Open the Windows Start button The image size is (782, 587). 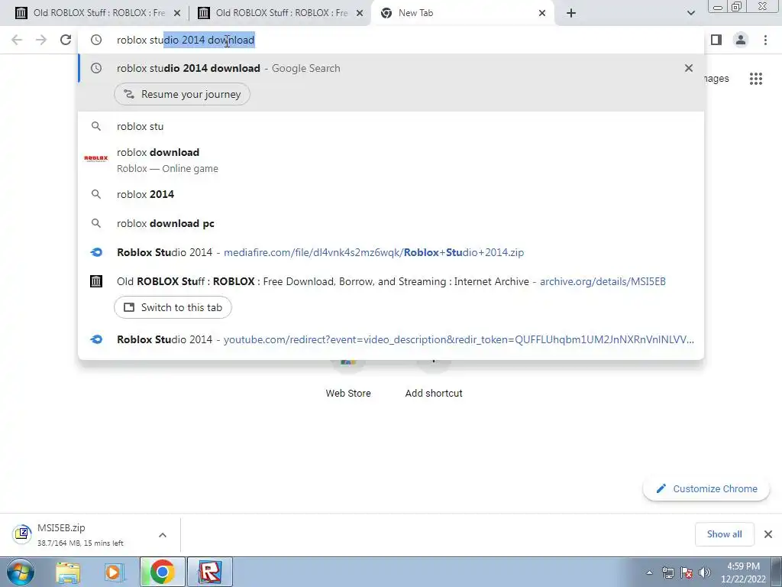(21, 572)
